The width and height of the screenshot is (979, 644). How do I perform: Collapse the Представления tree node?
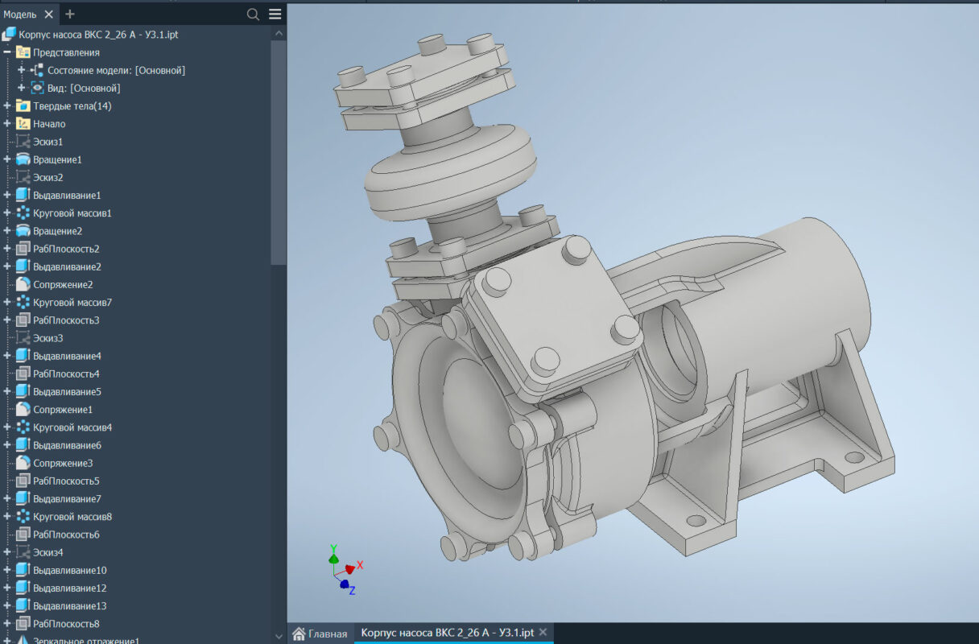(8, 52)
